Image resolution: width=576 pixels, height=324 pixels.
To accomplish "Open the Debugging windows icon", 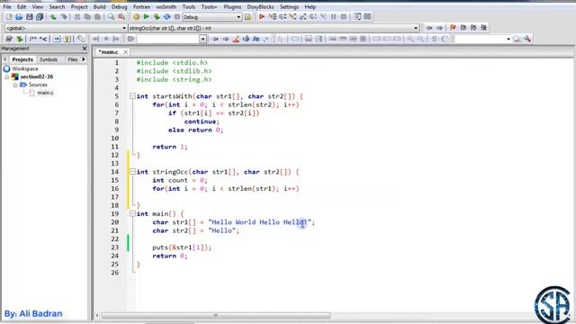I will pos(357,17).
